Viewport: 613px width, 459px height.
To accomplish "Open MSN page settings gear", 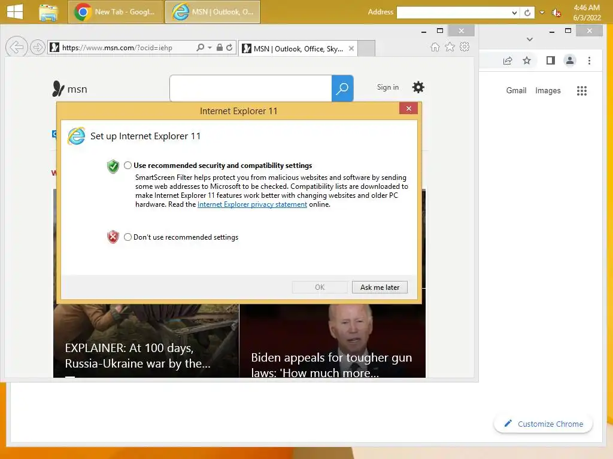I will click(x=418, y=87).
